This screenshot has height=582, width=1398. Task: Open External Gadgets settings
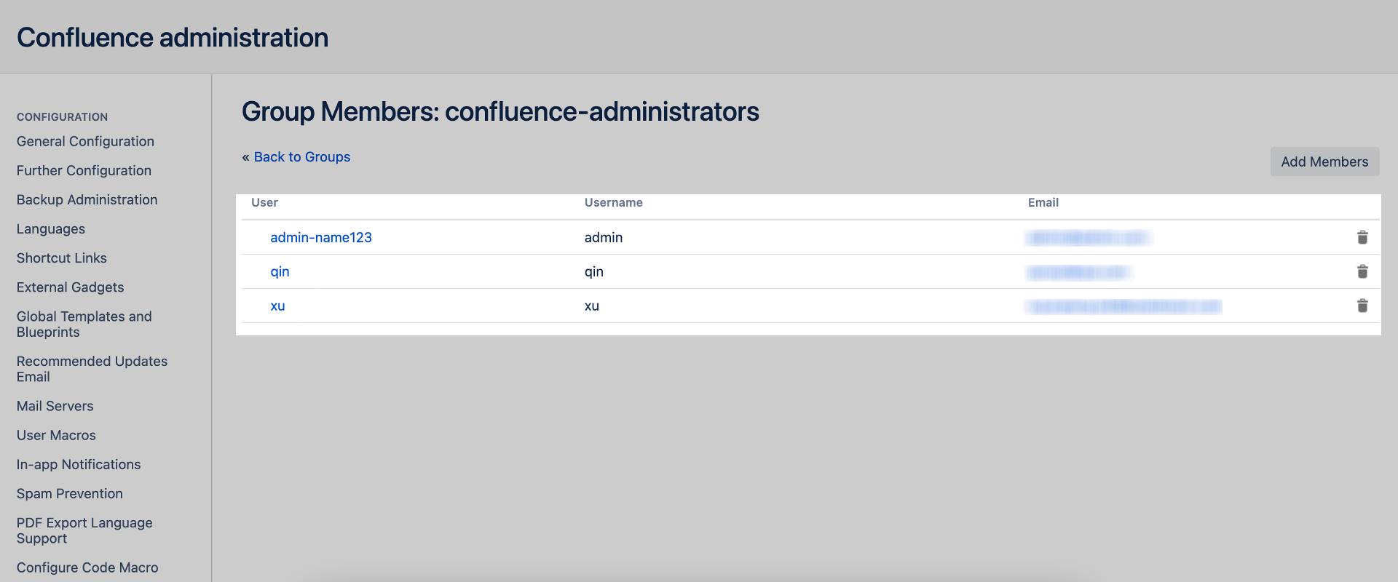pyautogui.click(x=70, y=287)
